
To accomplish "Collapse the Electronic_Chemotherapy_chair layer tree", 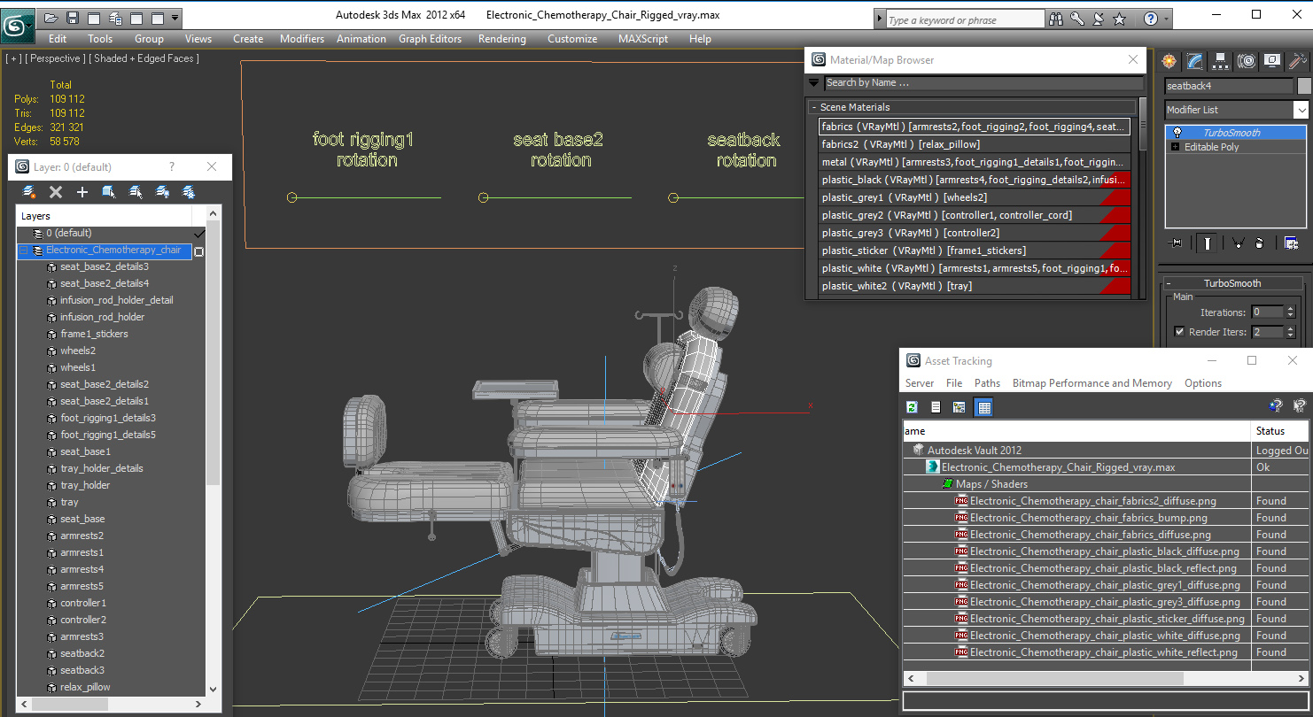I will 24,251.
